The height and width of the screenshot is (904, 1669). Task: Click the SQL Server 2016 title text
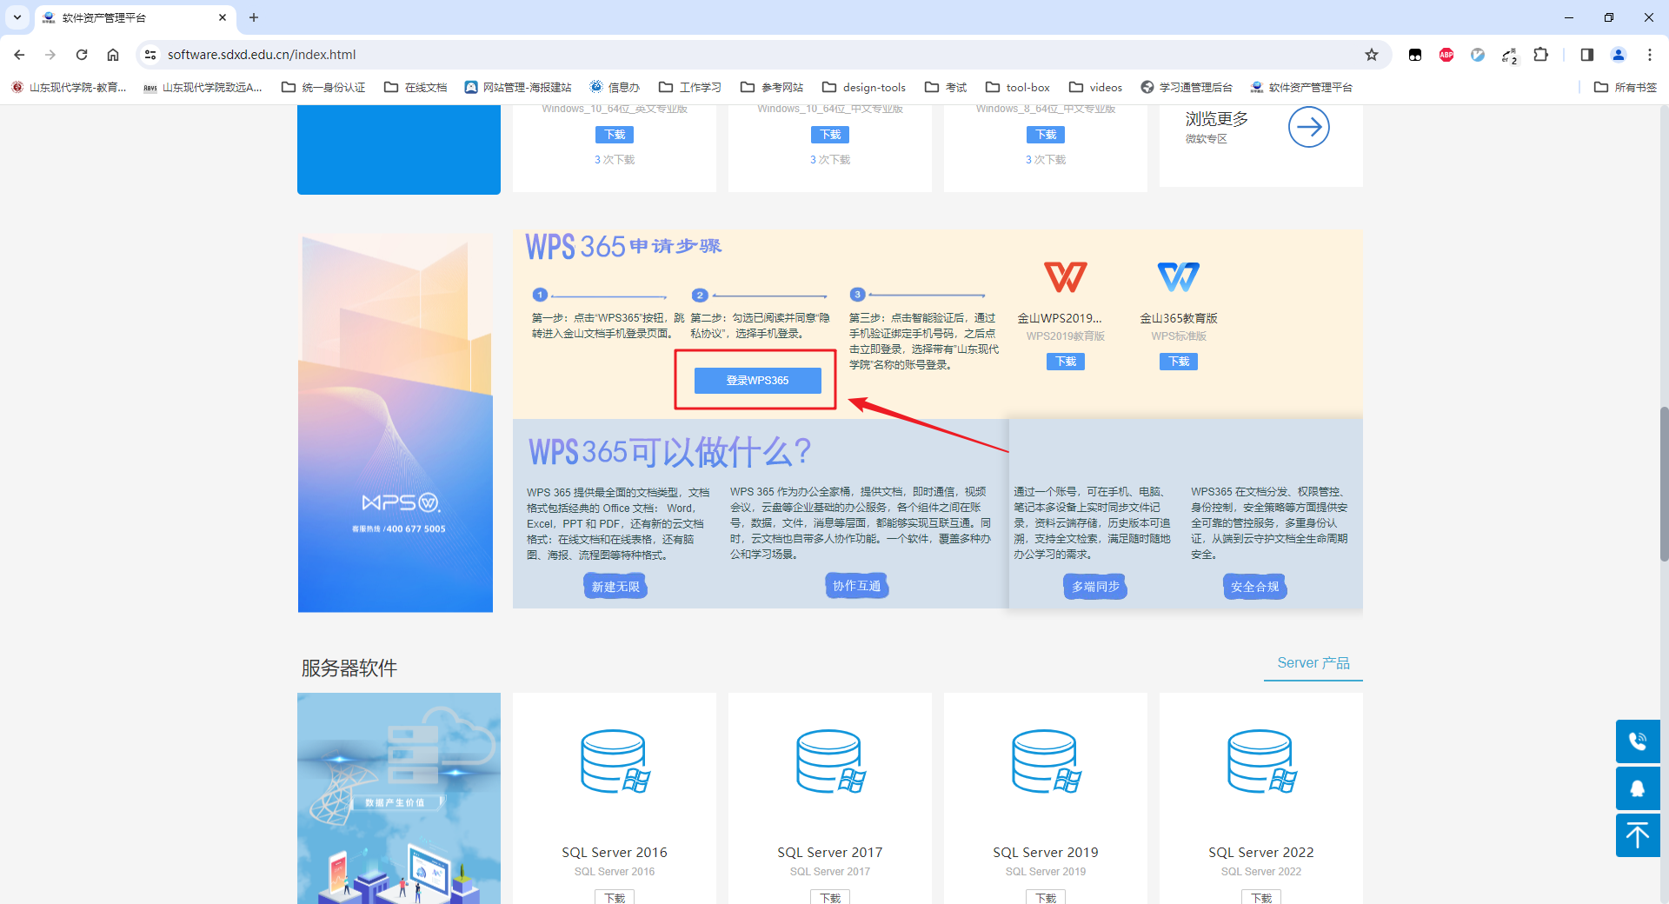(615, 853)
